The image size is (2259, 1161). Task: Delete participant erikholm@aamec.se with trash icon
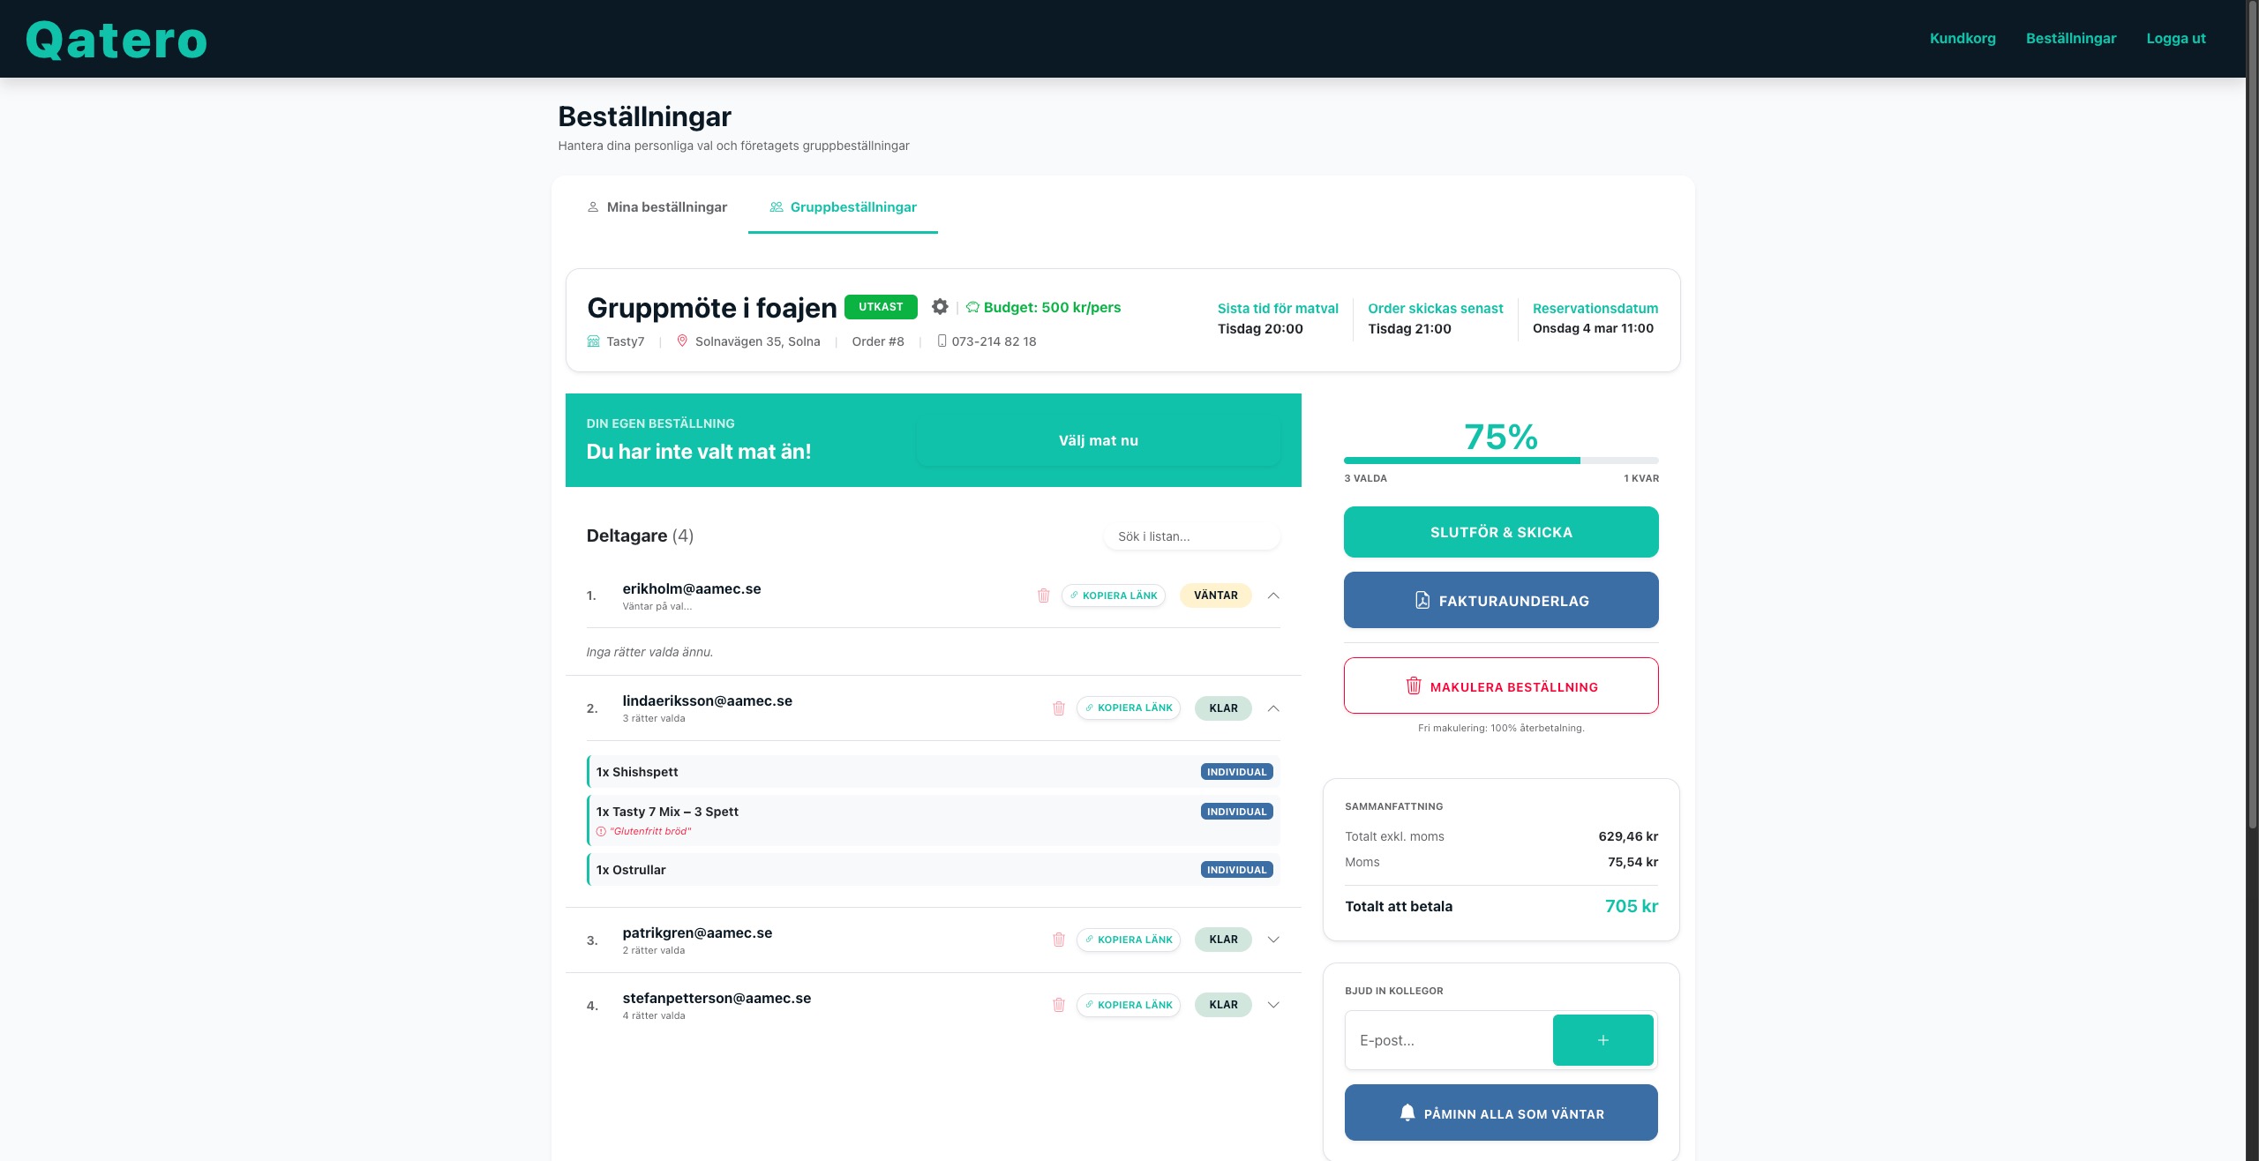click(1043, 595)
